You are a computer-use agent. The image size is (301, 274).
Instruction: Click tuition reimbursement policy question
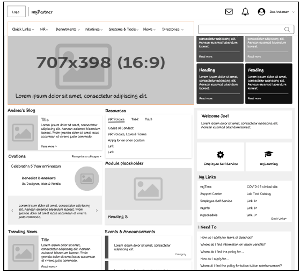click(x=241, y=266)
